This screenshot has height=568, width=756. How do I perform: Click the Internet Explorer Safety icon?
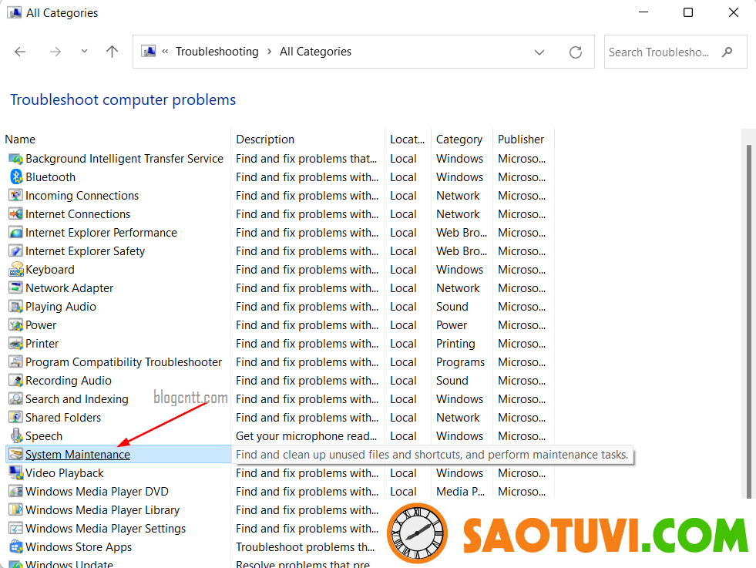[16, 250]
